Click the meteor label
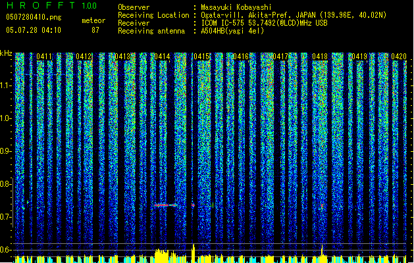 tap(93, 20)
